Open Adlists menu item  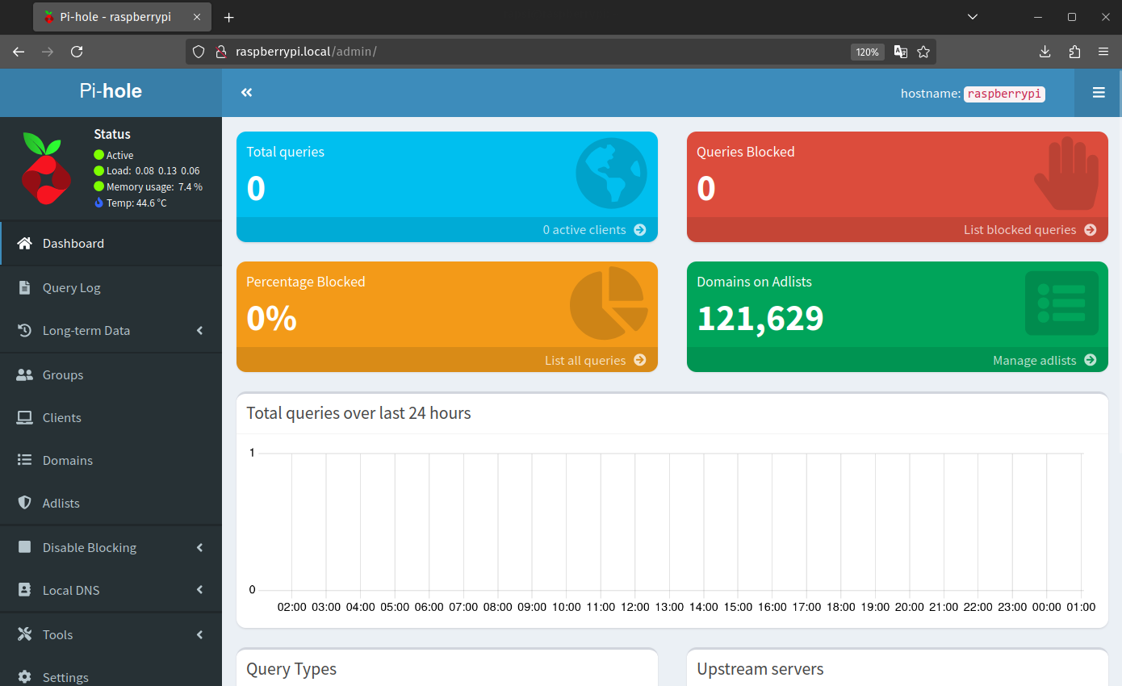[x=111, y=503]
